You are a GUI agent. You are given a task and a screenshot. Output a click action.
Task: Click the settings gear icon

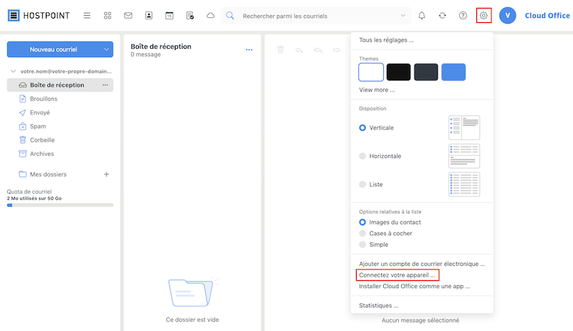click(483, 16)
